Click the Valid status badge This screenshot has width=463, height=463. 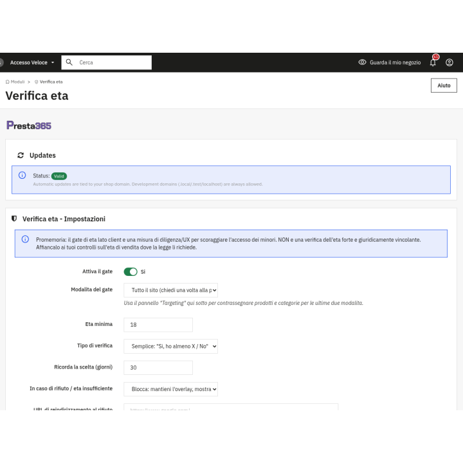pos(59,176)
